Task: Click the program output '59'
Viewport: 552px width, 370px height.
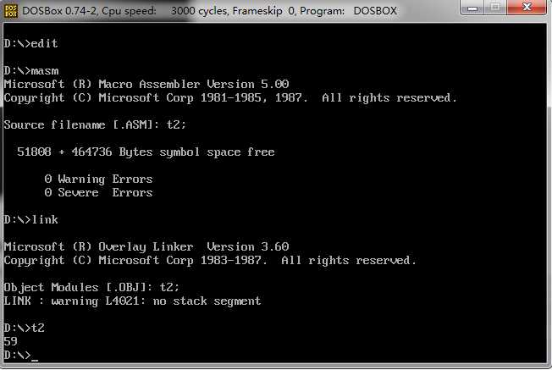Action: point(10,341)
